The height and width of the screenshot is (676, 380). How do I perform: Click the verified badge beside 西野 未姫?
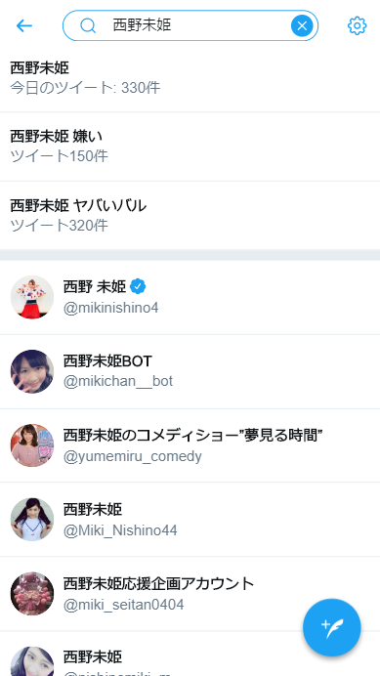tap(138, 286)
